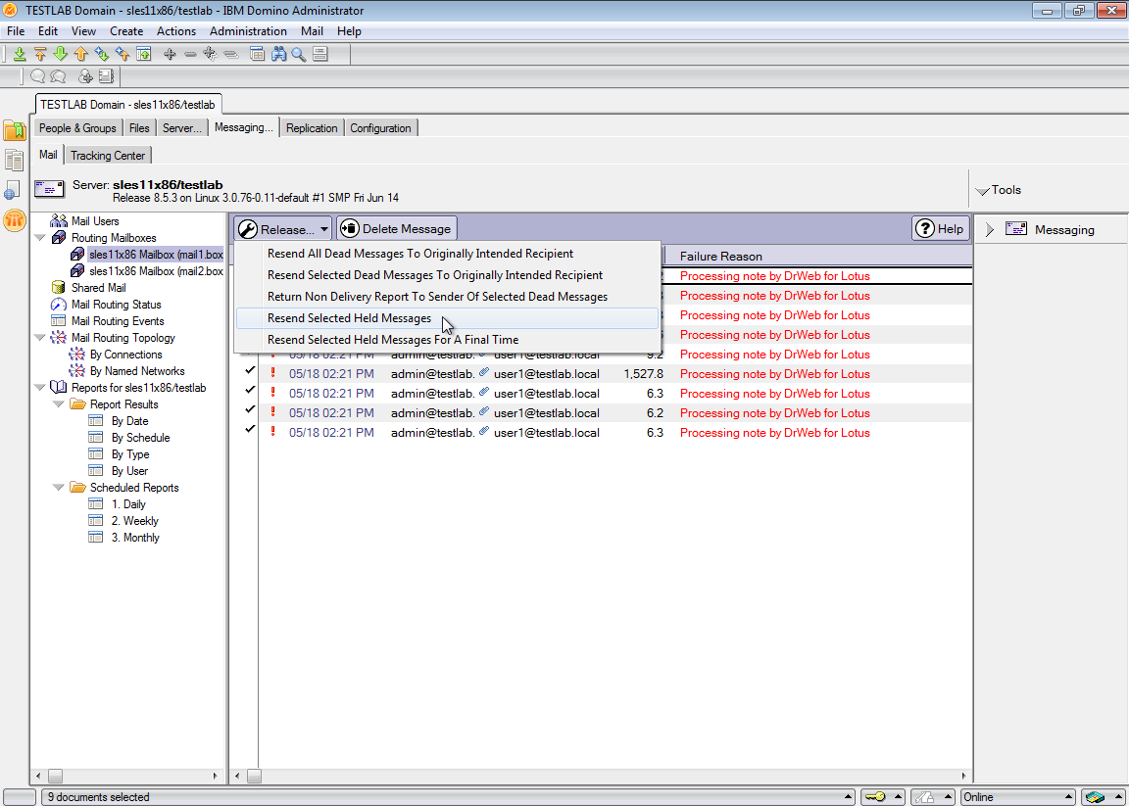Collapse the Scheduled Reports folder
The width and height of the screenshot is (1129, 806).
(x=59, y=488)
